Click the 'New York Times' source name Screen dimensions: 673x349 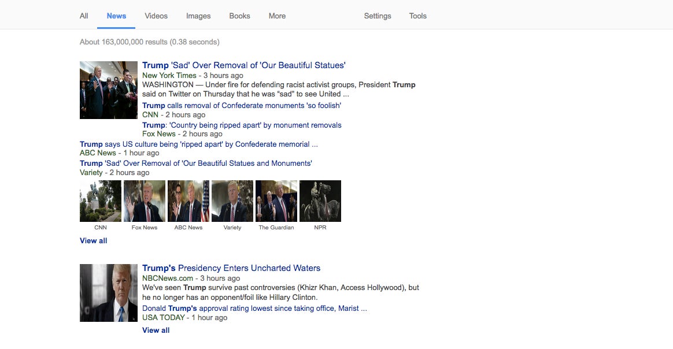(169, 76)
